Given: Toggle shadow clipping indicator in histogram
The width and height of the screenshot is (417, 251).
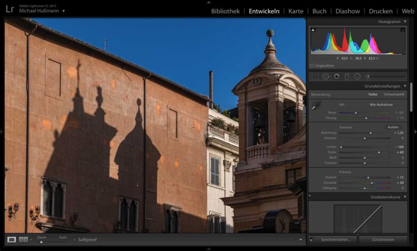Looking at the screenshot, I should point(313,30).
